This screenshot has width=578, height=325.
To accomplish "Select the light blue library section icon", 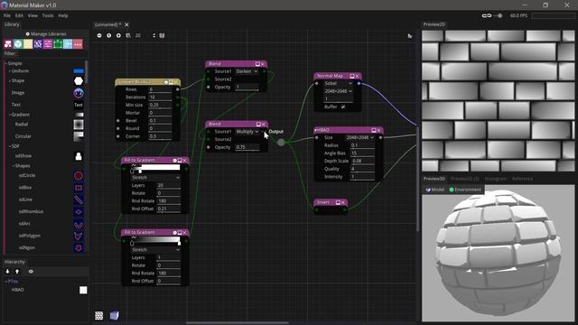I will (x=68, y=44).
